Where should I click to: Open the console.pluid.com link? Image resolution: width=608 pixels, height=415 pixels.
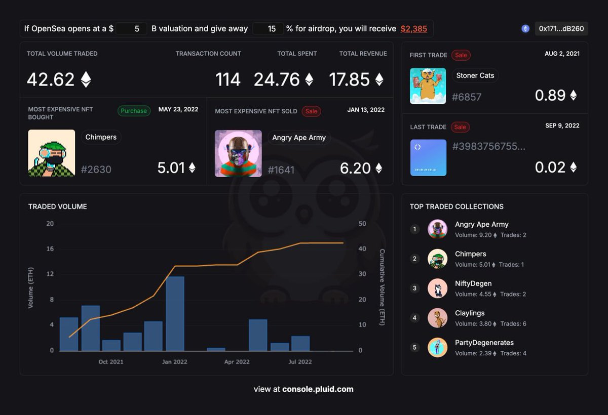pos(318,389)
